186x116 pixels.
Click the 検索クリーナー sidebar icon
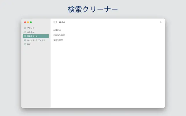25,36
